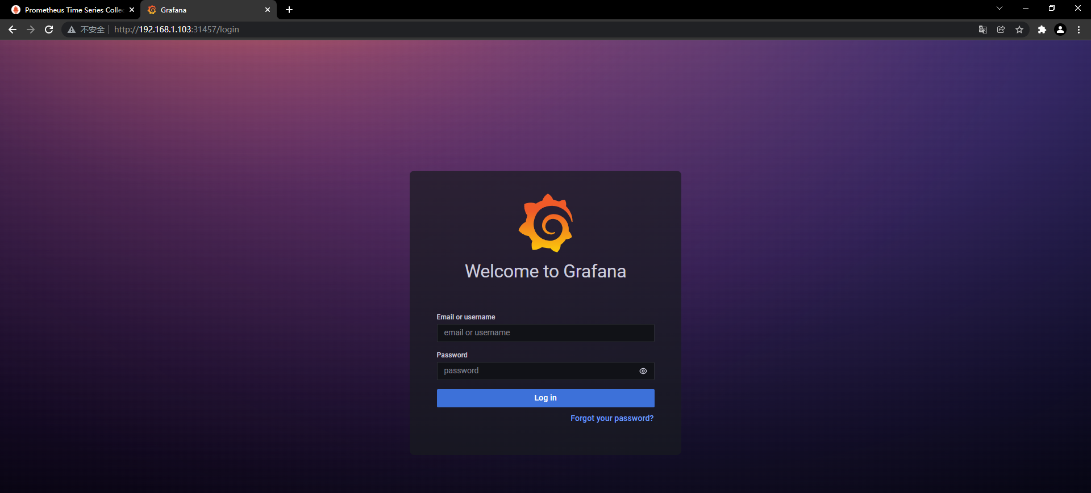
Task: Restore down the browser window
Action: [1052, 8]
